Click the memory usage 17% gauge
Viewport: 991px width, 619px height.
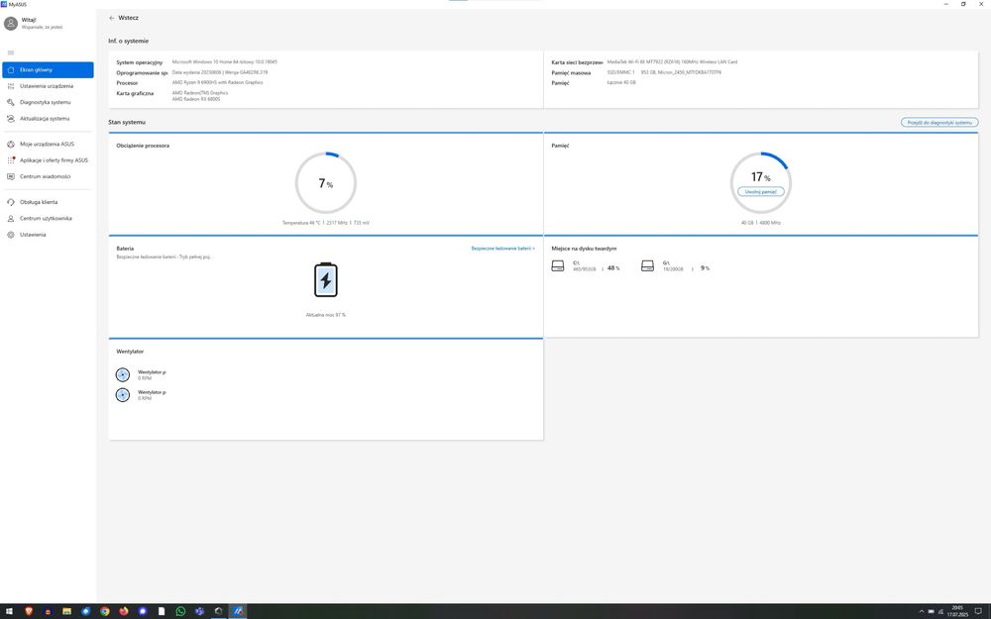click(x=760, y=183)
